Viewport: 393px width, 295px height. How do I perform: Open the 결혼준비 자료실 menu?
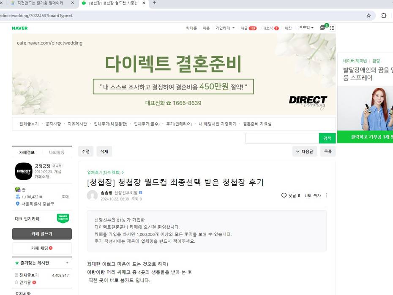pos(257,124)
